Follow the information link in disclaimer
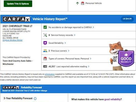The image size is (136, 102). tap(50, 74)
